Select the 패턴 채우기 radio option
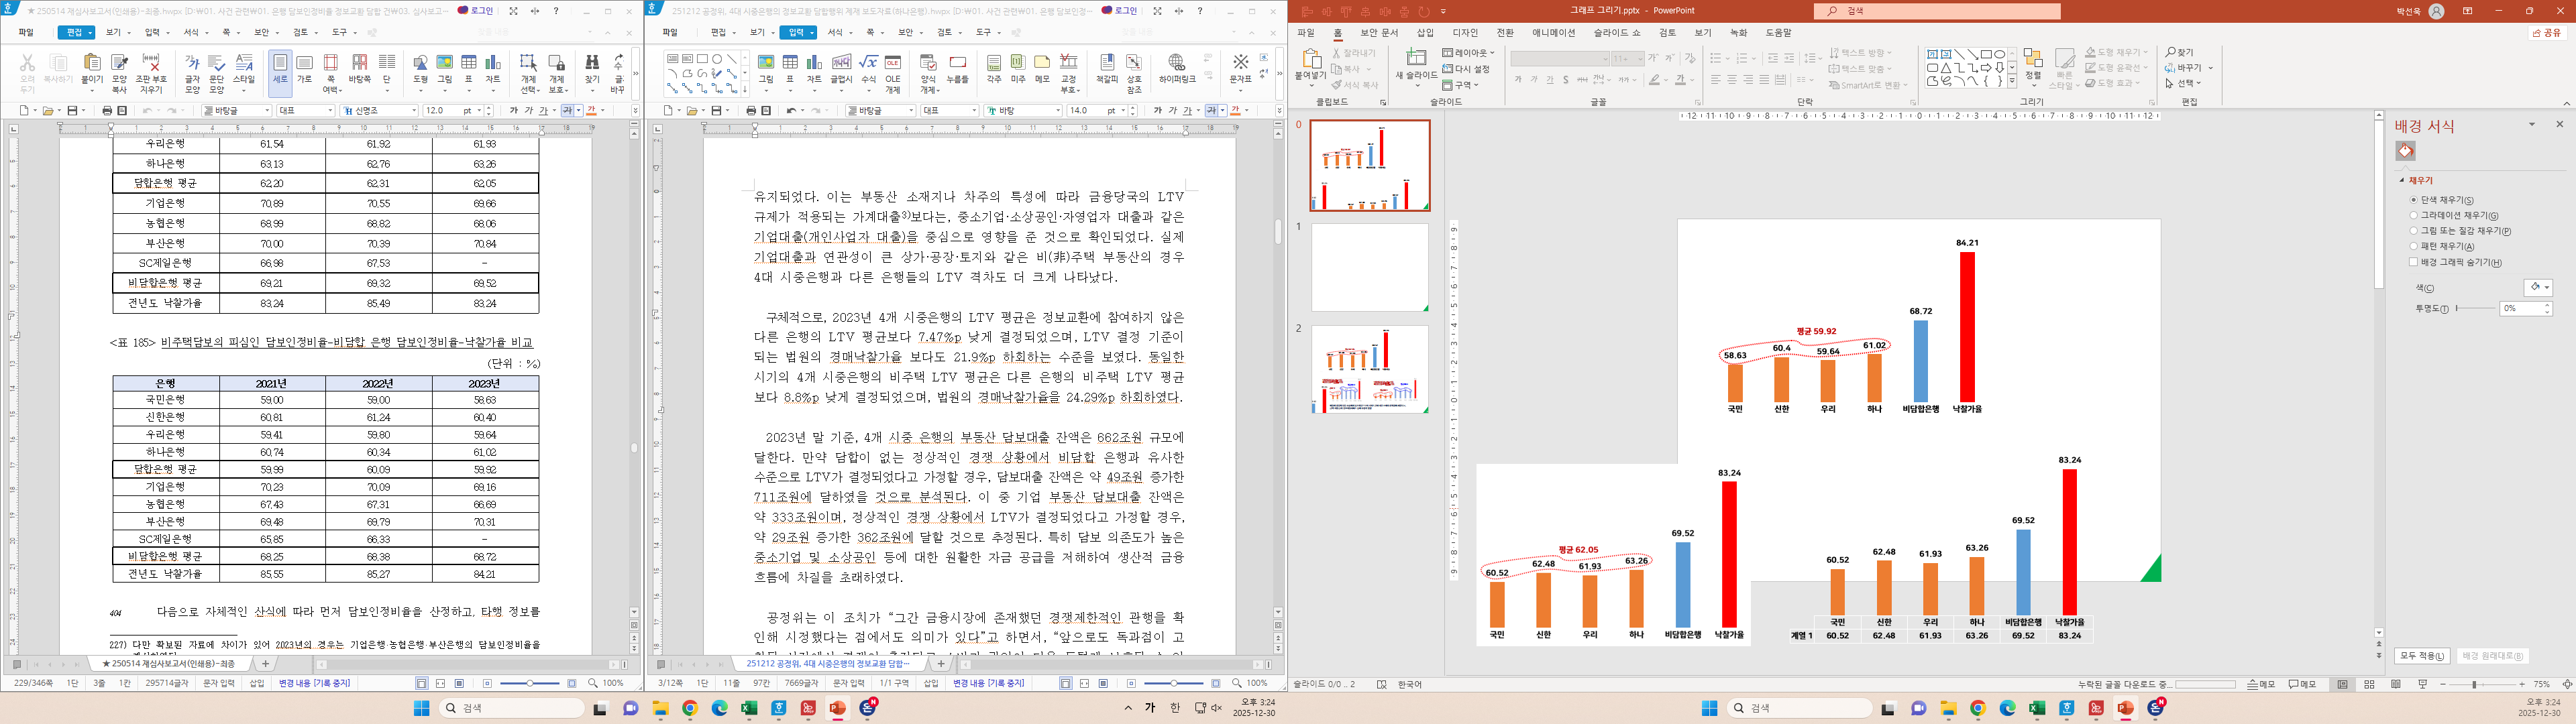2576x724 pixels. pos(2414,246)
